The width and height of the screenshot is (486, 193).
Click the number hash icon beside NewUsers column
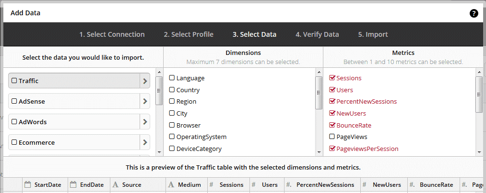pos(365,185)
